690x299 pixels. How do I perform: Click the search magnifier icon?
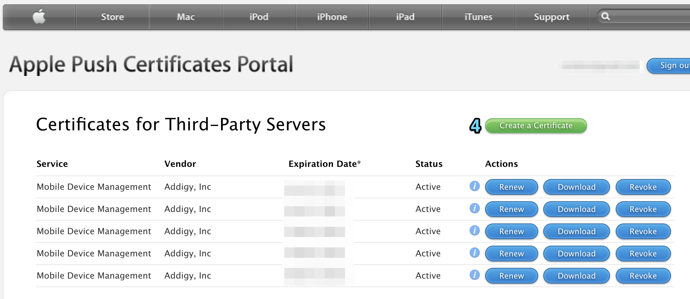[x=605, y=16]
